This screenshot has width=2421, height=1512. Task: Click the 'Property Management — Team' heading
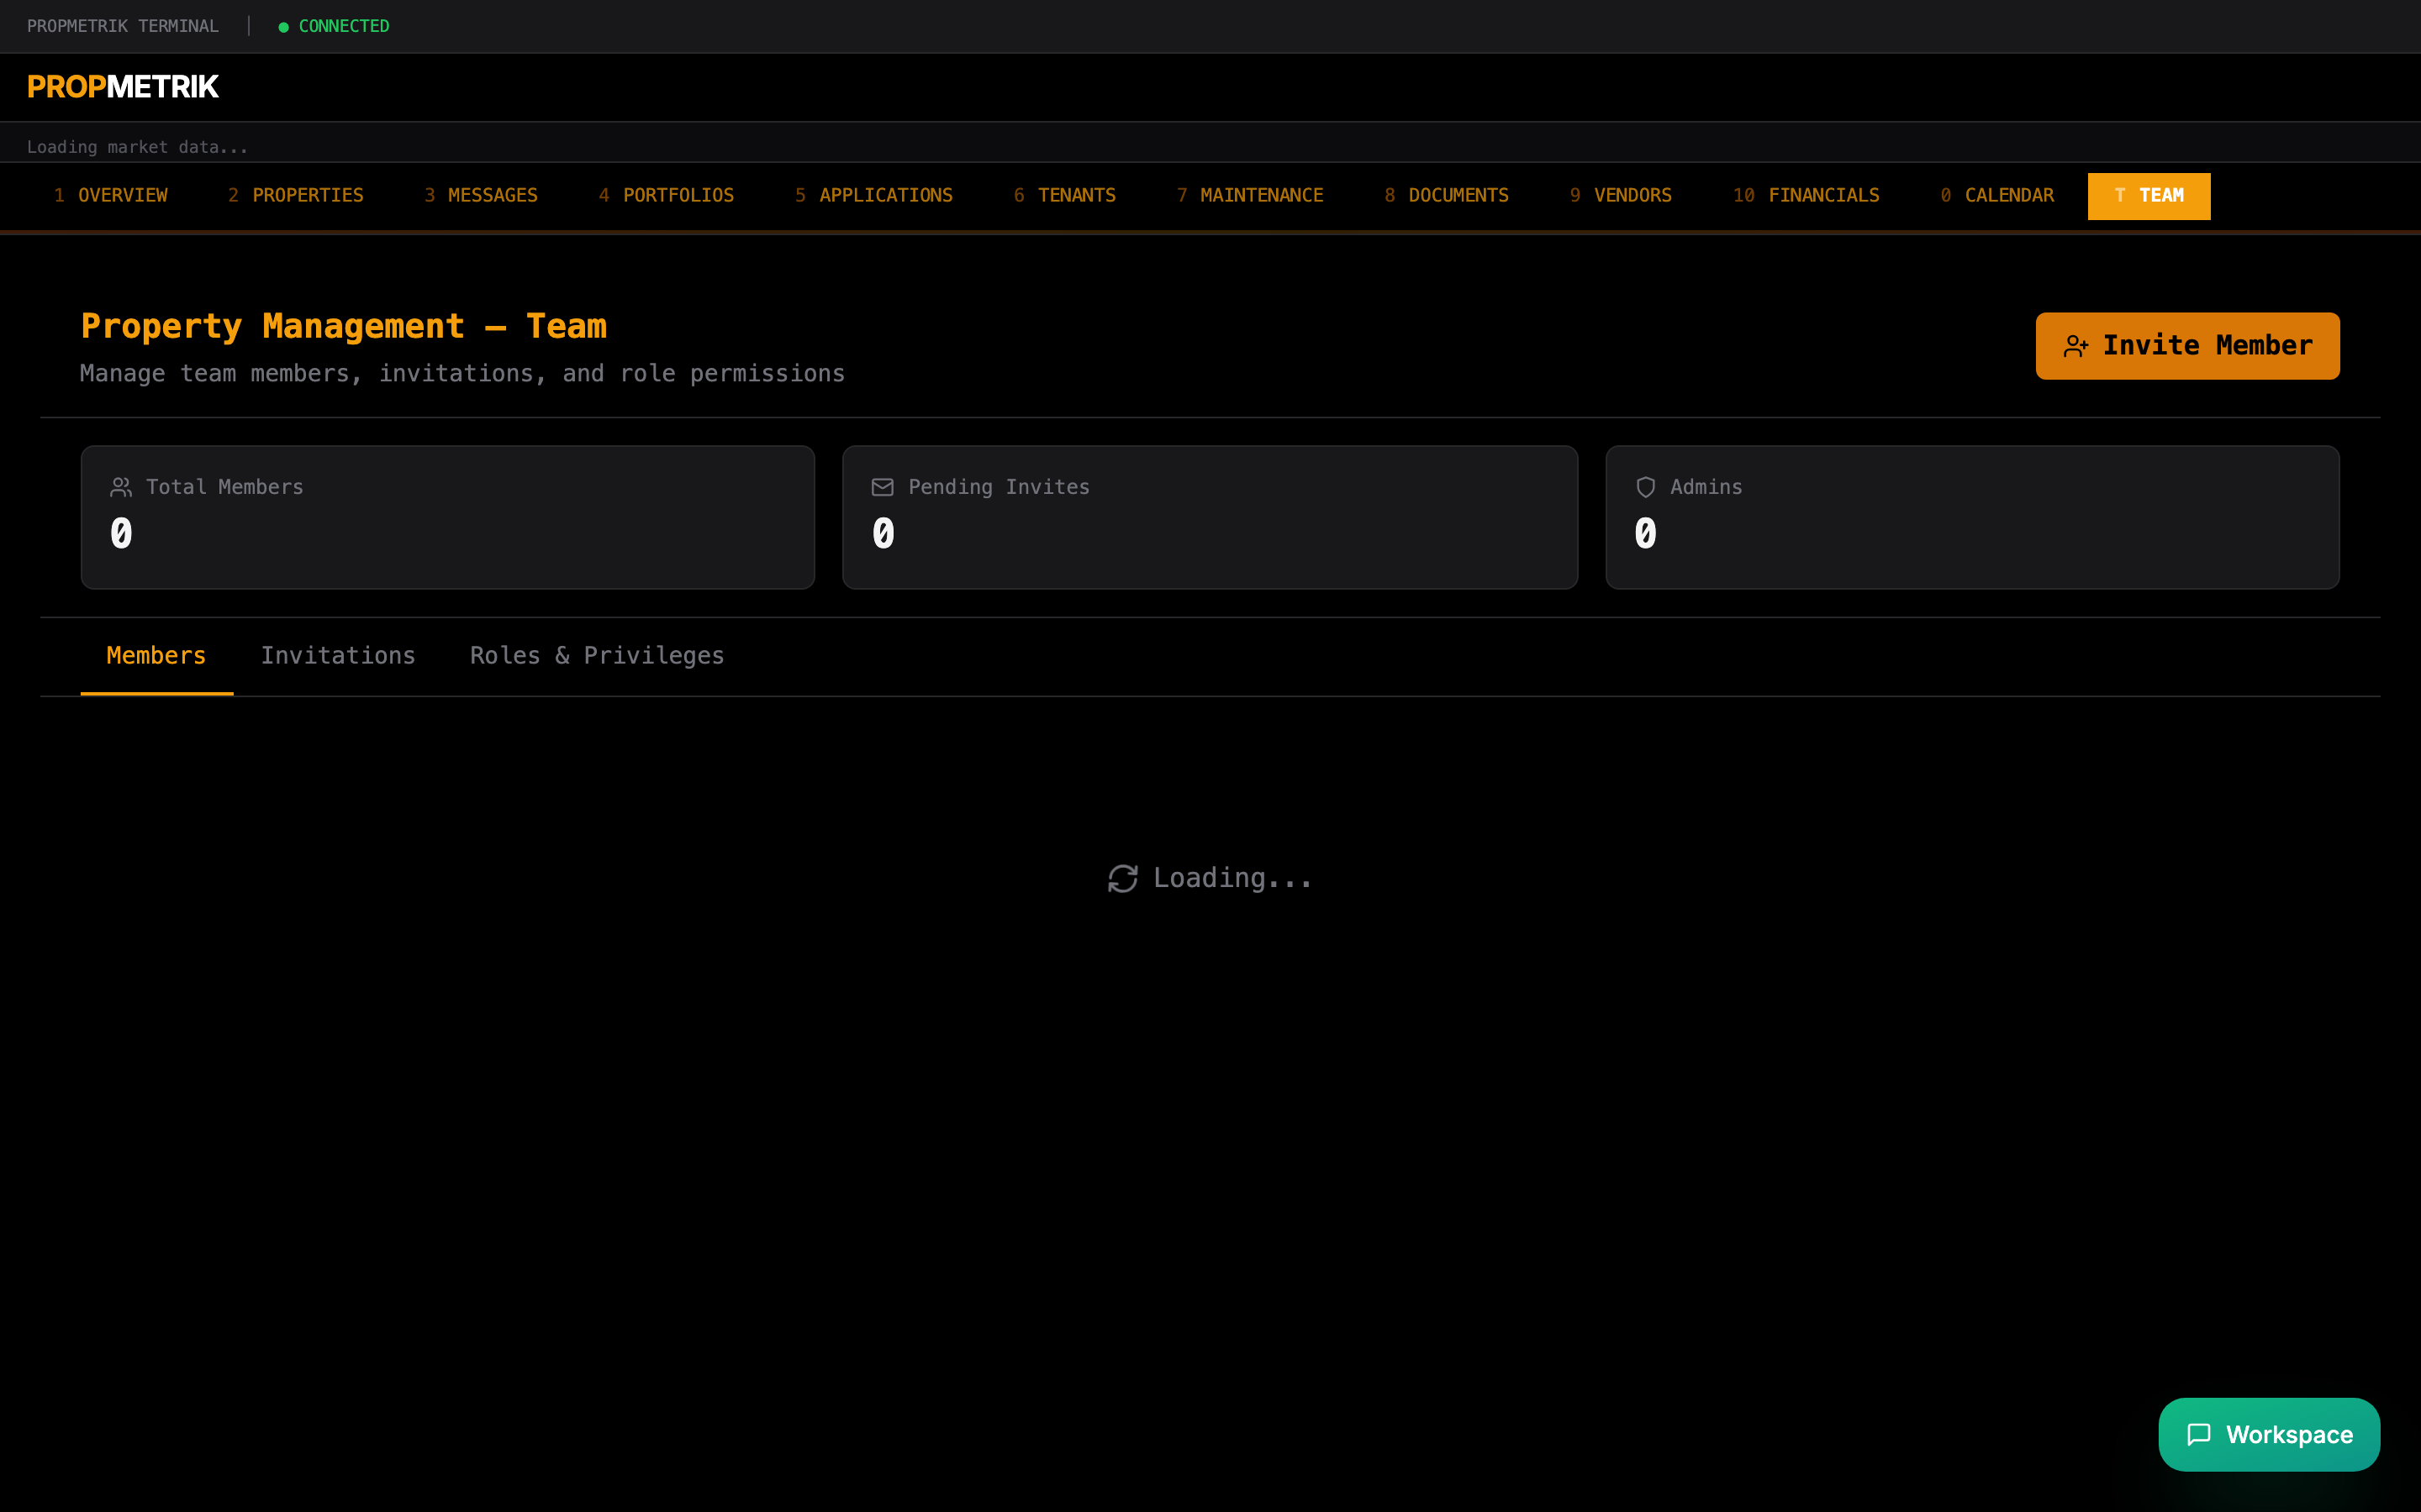click(344, 326)
